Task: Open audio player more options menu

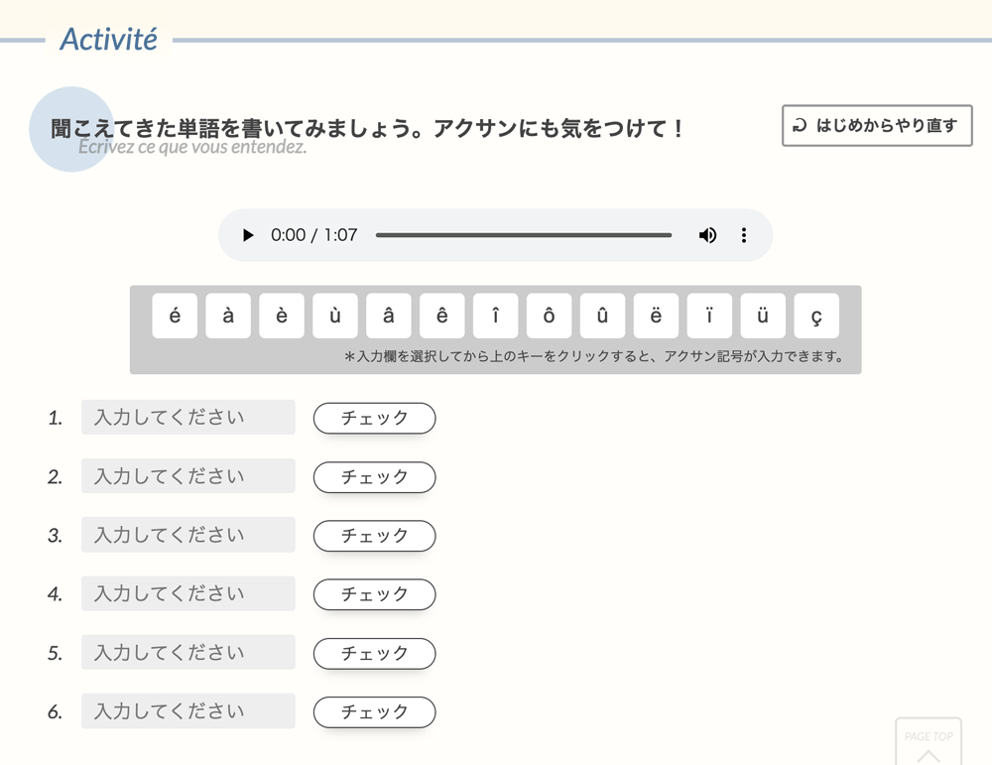Action: [744, 235]
